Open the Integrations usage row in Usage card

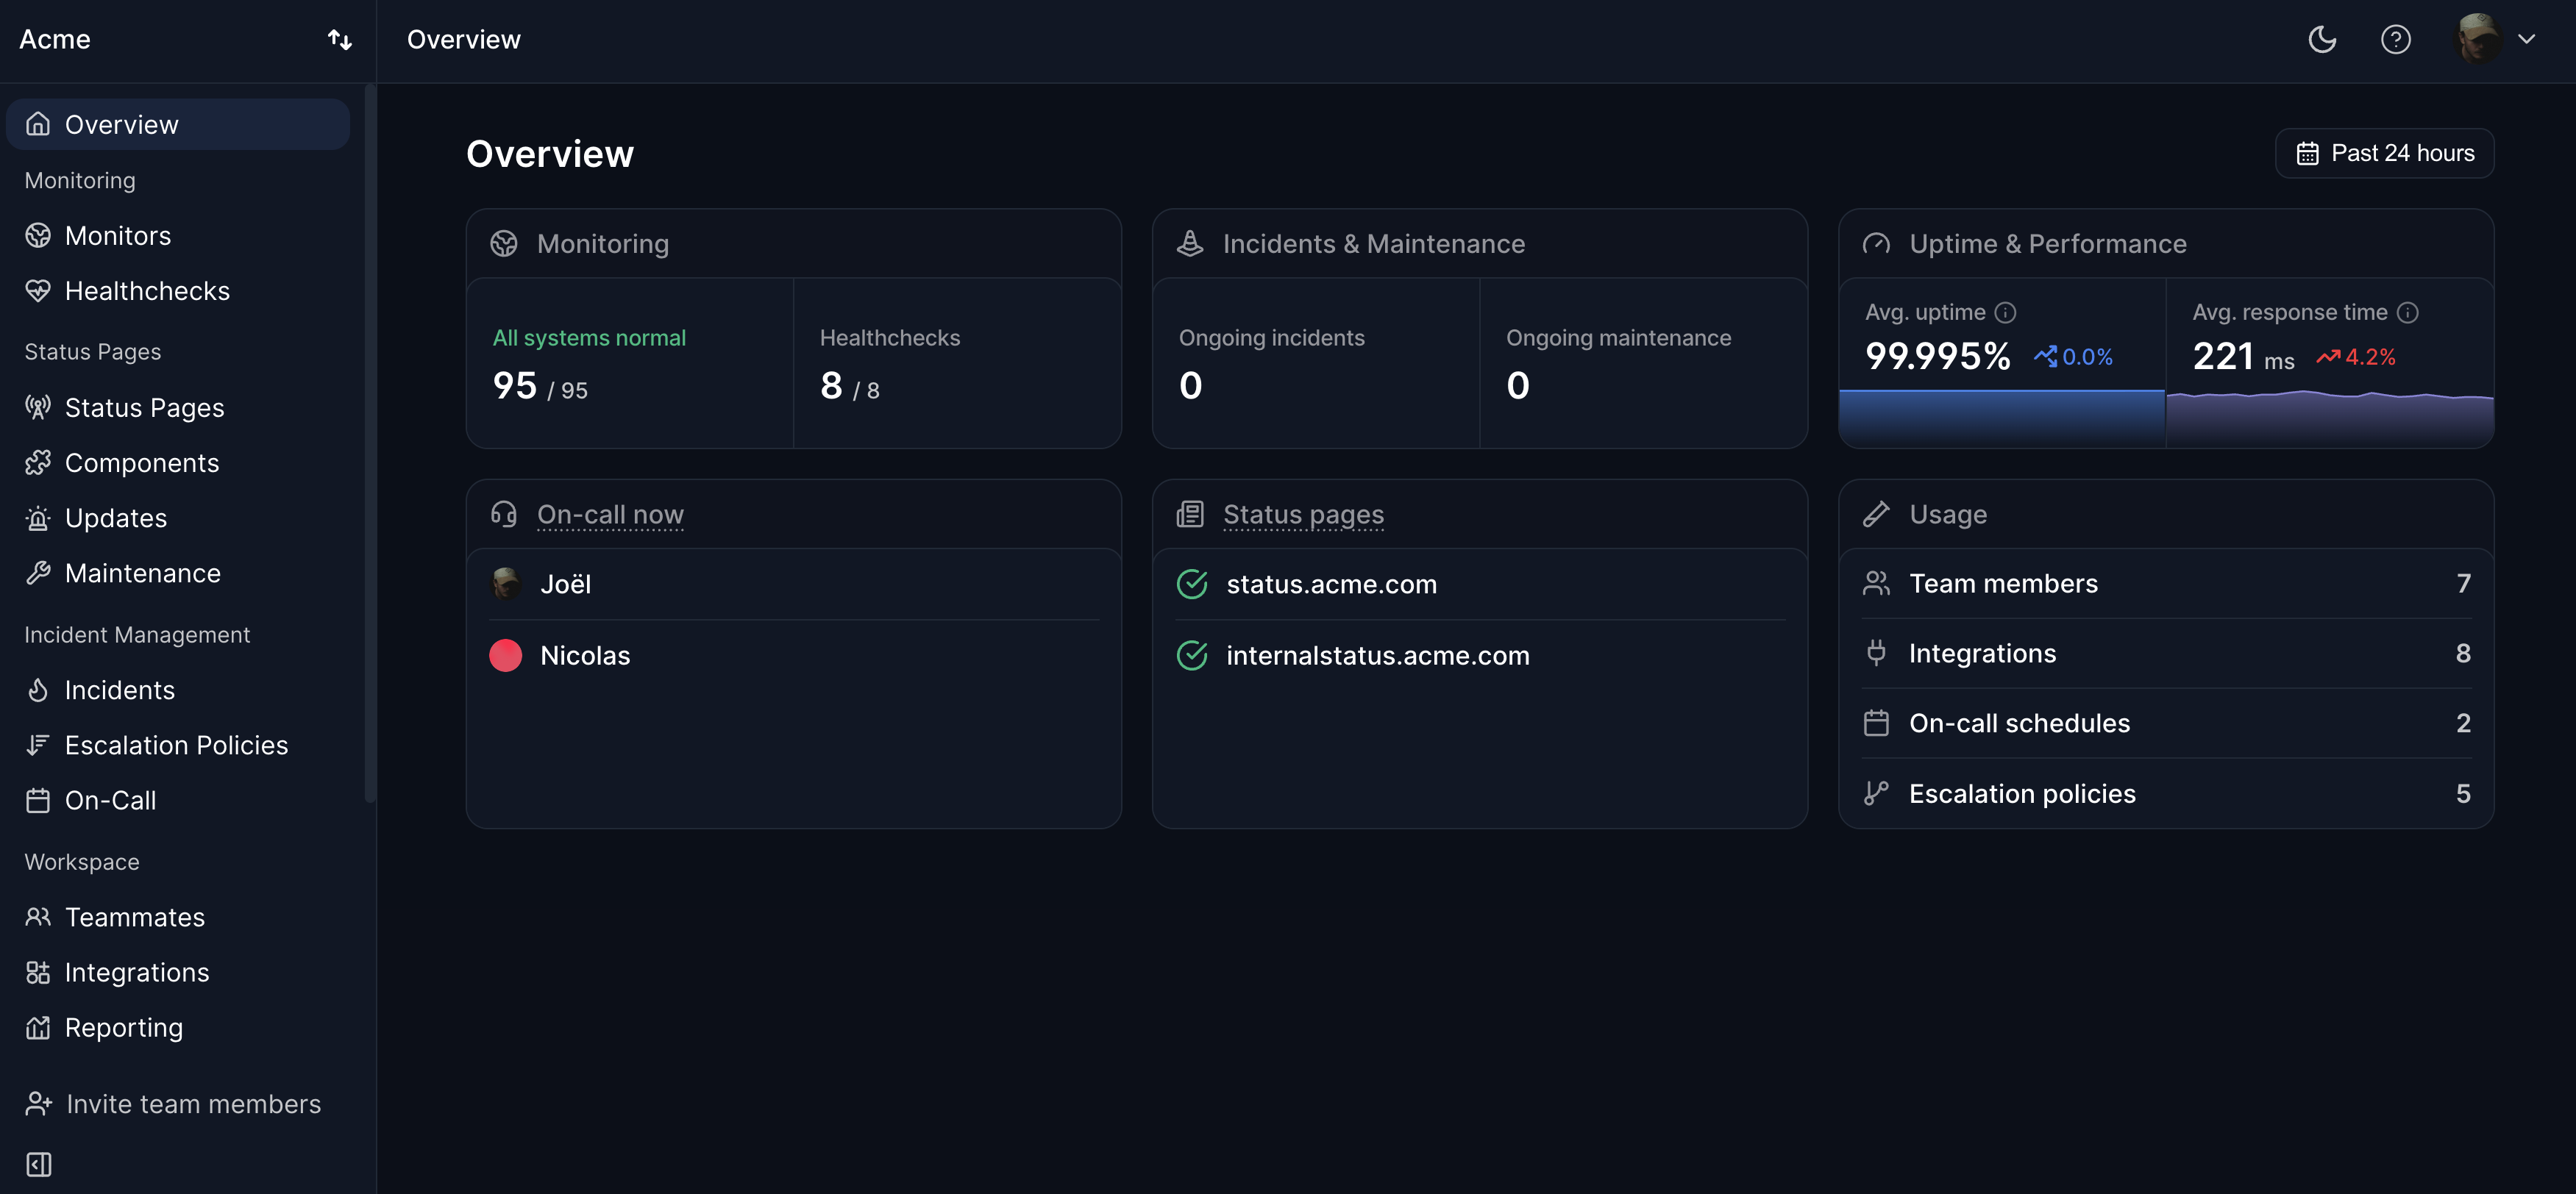(x=2166, y=654)
